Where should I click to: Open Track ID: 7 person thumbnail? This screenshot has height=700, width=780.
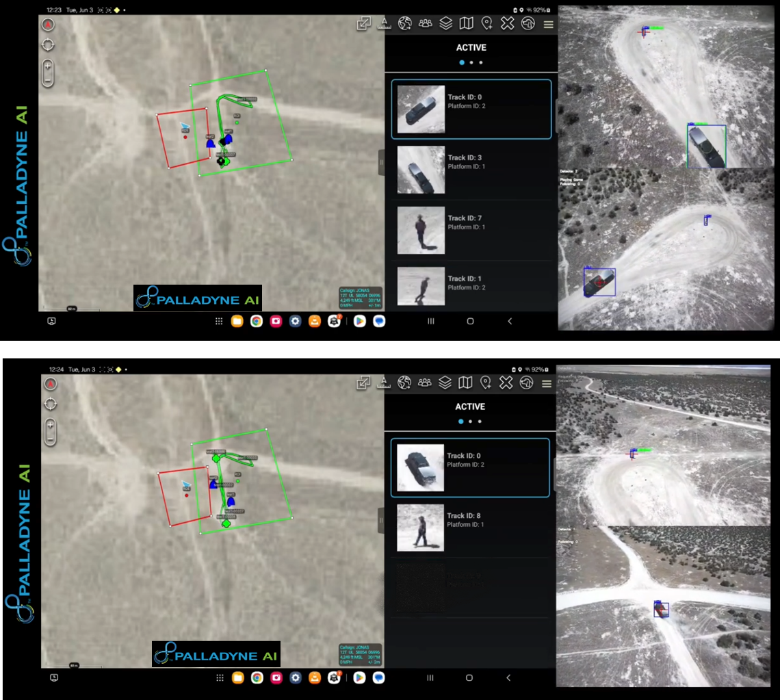click(421, 231)
